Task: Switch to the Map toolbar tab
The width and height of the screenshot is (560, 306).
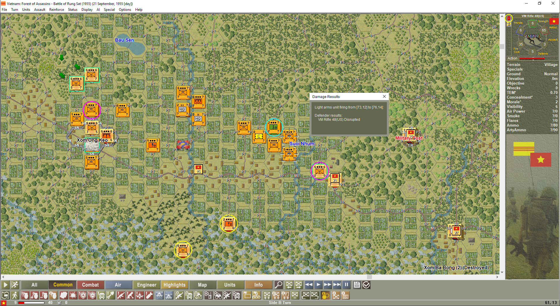Action: [x=202, y=285]
